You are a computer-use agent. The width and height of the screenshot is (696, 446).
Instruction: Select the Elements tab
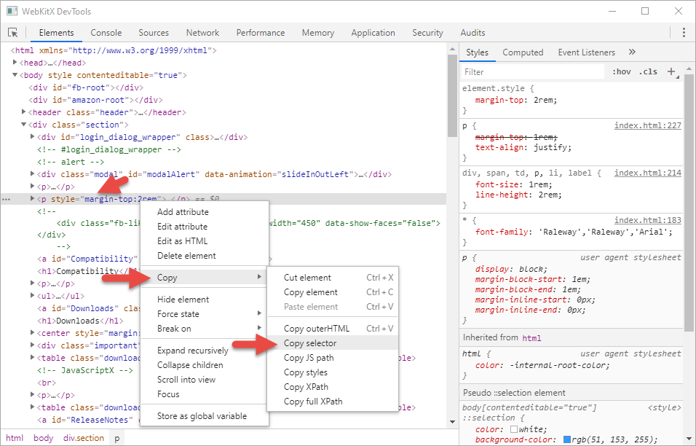(x=56, y=32)
